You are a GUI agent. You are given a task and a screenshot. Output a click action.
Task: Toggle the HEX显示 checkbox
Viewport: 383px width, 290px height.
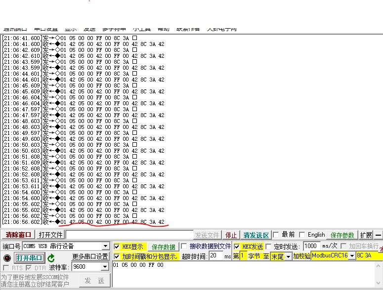pyautogui.click(x=117, y=247)
